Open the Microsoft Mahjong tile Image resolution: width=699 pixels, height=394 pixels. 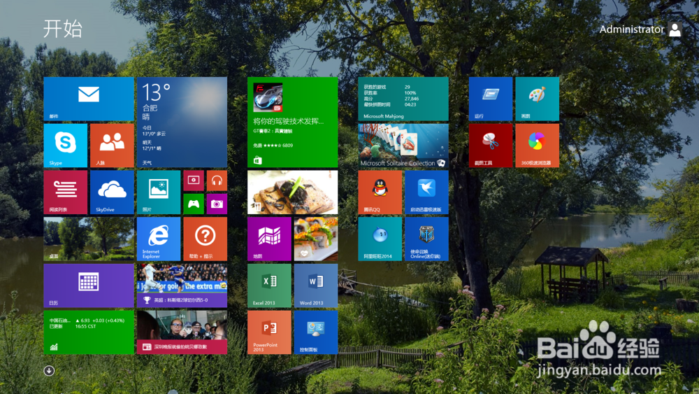(x=403, y=99)
